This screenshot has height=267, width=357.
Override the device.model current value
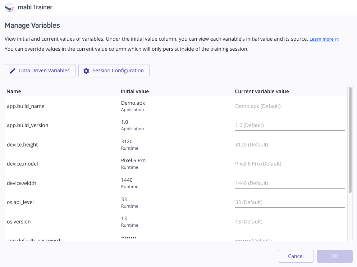tap(290, 163)
